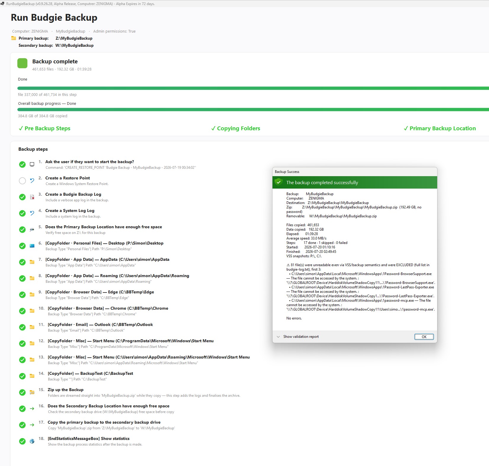489x466 pixels.
Task: Select the Primary Backup Location stage
Action: (x=440, y=128)
